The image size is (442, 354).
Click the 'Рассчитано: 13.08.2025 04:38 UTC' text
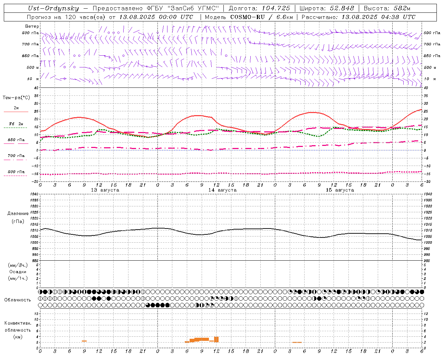click(358, 17)
